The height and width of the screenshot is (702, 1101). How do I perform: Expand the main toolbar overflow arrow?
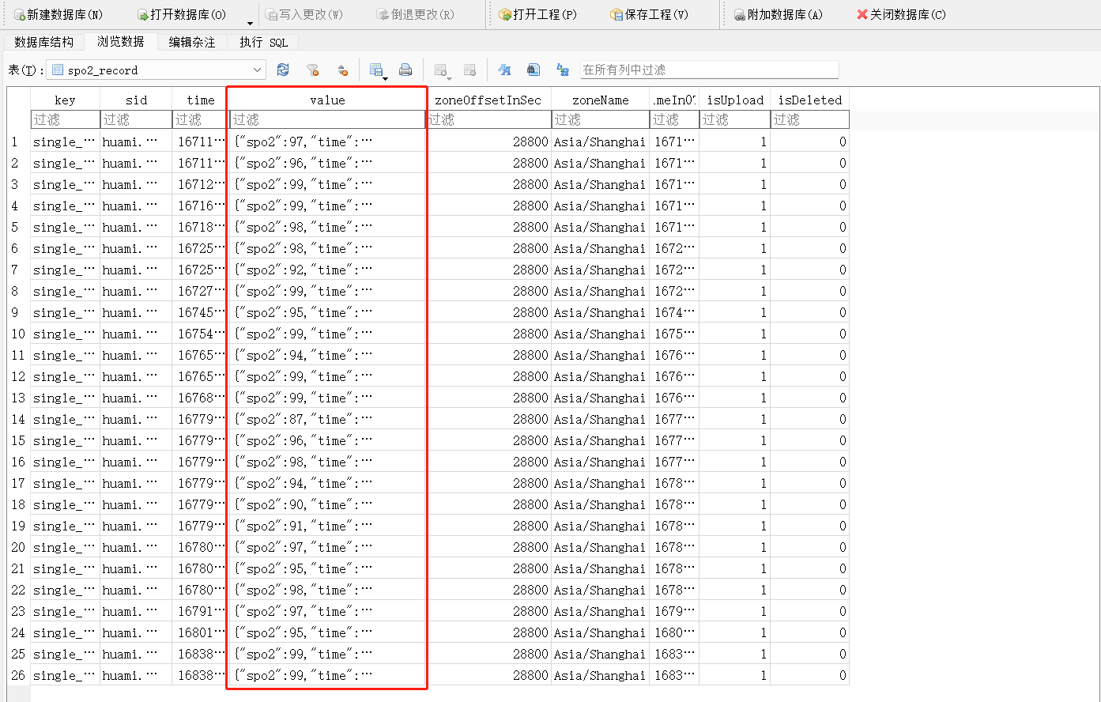tap(250, 24)
